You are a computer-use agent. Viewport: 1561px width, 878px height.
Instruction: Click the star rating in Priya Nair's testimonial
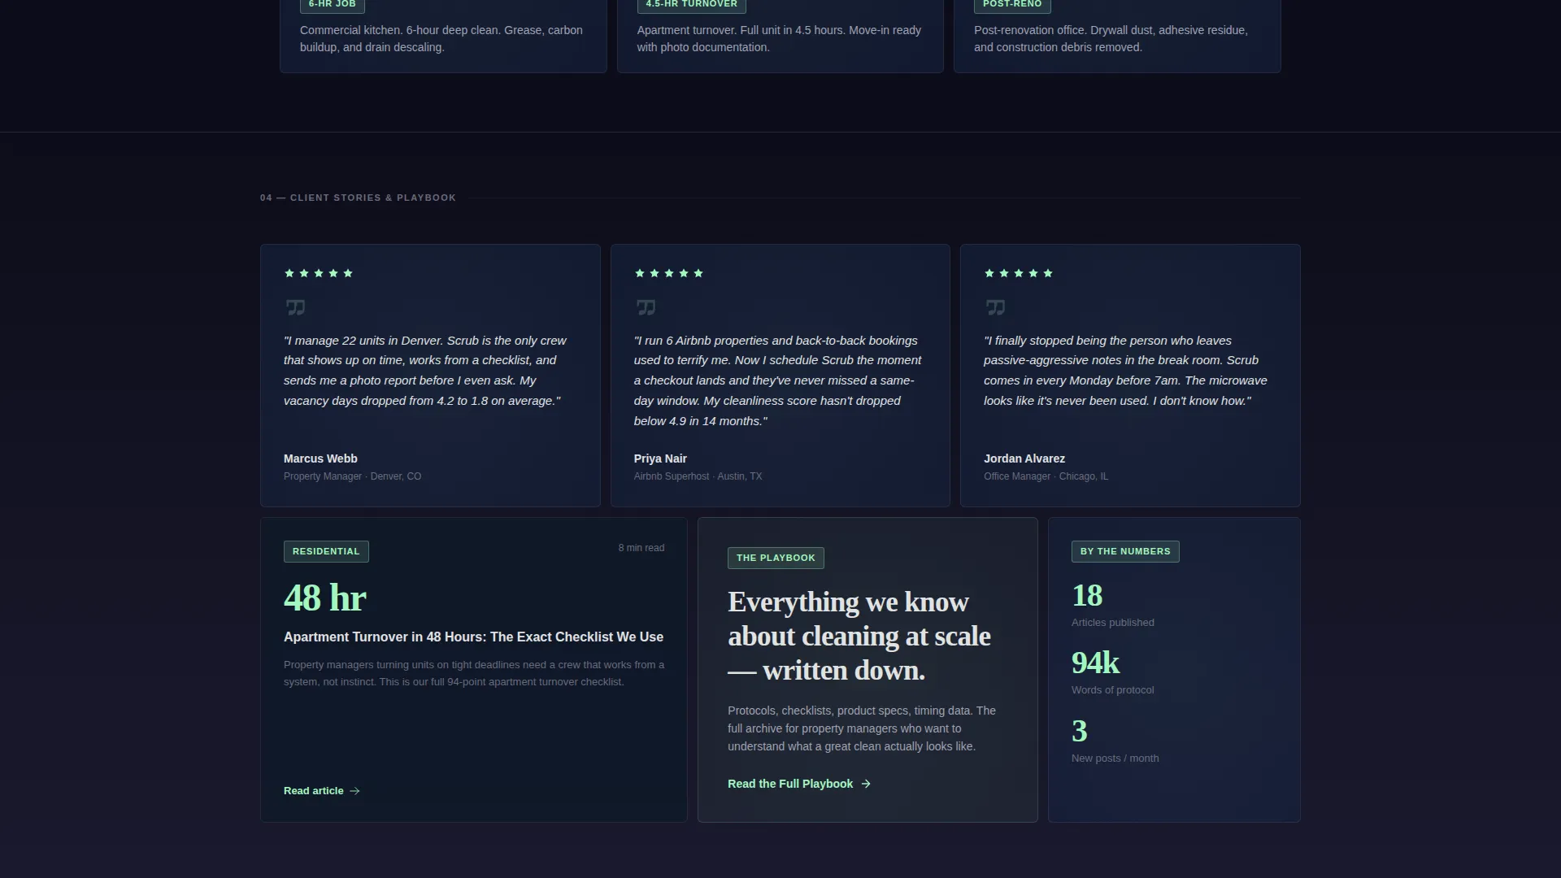pos(668,273)
